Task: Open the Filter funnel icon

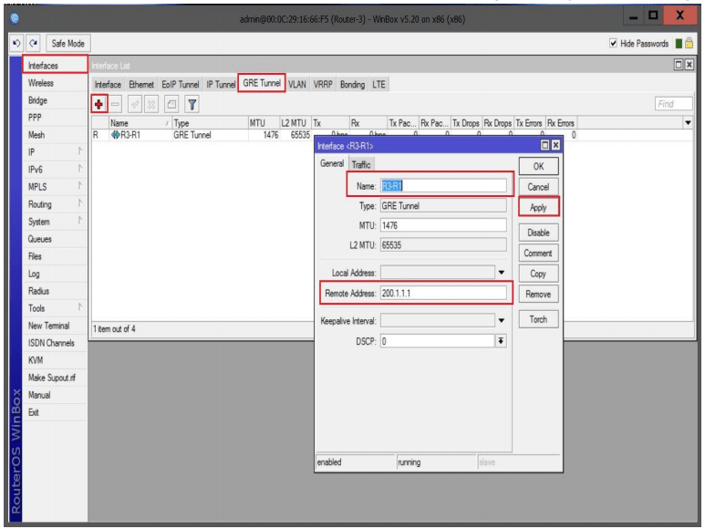Action: [193, 104]
